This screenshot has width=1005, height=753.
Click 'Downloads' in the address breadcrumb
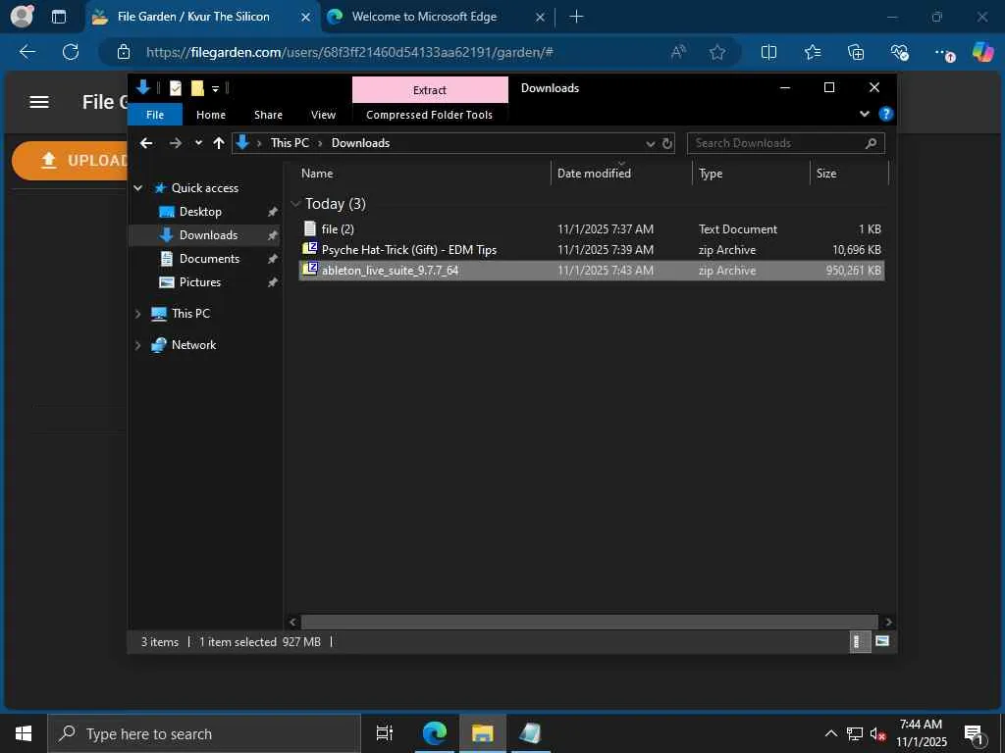360,143
